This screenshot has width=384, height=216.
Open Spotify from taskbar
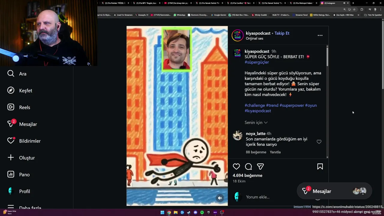[202, 212]
